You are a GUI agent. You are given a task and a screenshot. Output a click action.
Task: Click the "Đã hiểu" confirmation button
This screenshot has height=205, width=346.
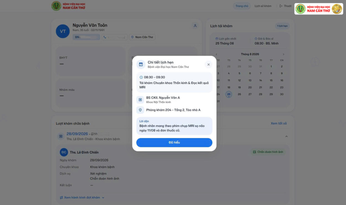[174, 143]
